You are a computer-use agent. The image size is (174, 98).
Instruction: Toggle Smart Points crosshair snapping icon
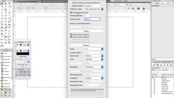(25, 72)
